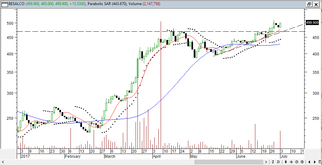
Task: Click the zoom in plus circle icon
Action: (302, 162)
